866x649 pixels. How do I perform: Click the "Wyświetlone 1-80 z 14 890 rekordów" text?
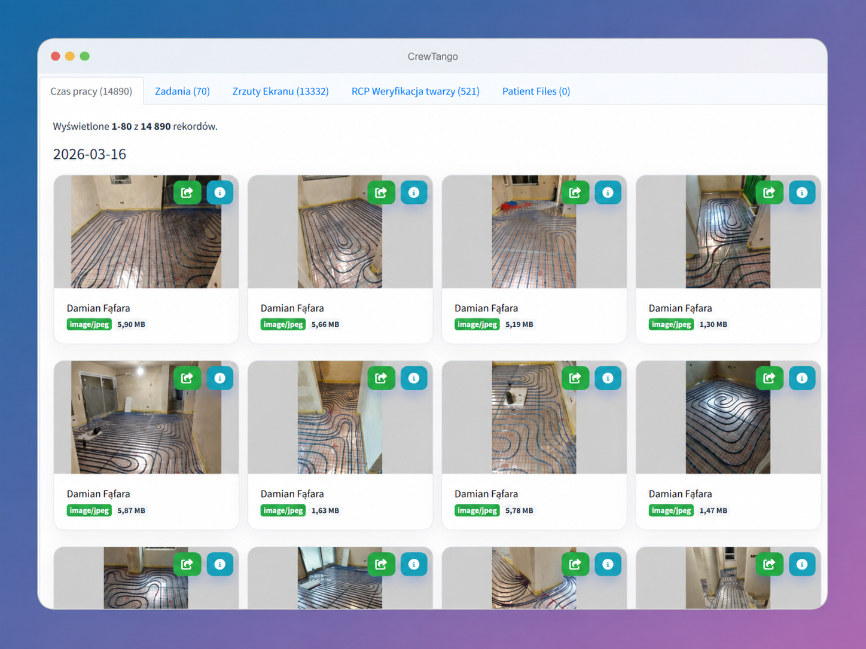click(135, 127)
